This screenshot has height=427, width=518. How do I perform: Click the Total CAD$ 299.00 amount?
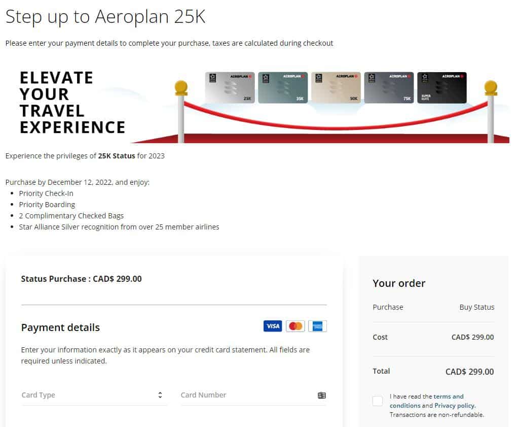469,372
